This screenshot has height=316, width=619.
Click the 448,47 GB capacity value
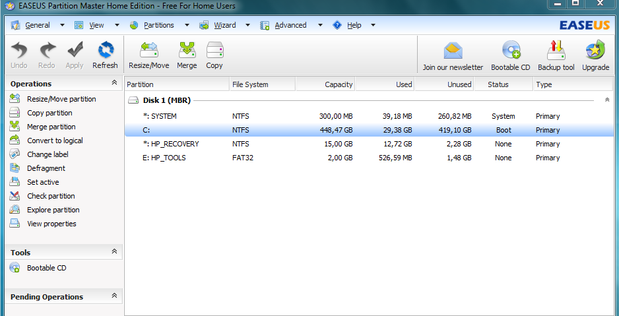(x=335, y=130)
